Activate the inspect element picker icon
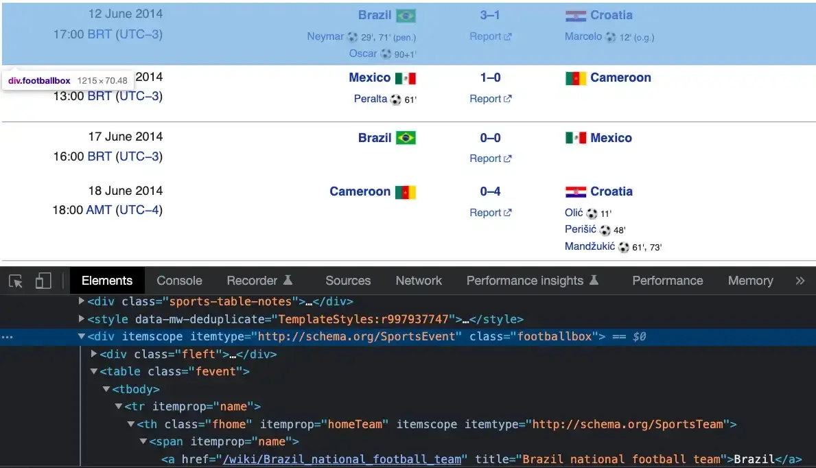 click(x=16, y=281)
